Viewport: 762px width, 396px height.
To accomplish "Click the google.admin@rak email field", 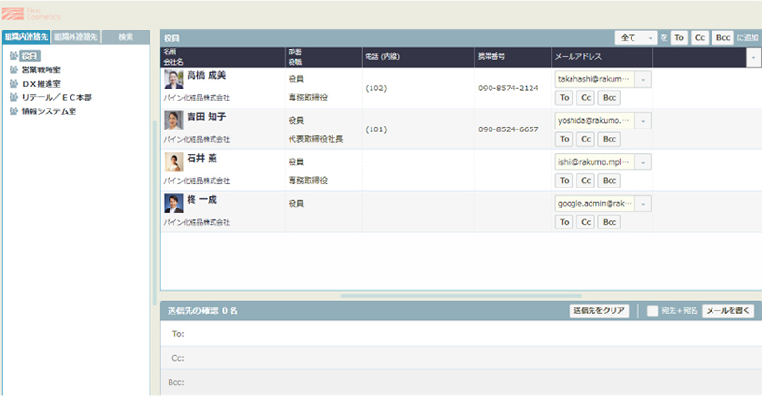I will (x=594, y=204).
